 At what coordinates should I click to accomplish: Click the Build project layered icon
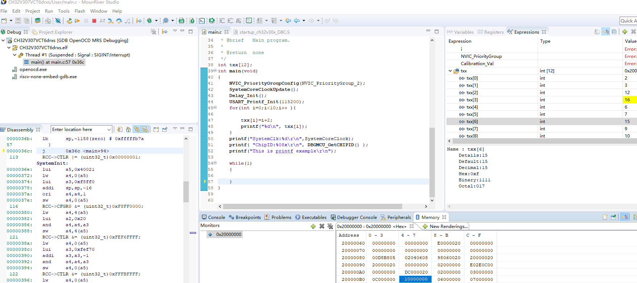click(37, 21)
